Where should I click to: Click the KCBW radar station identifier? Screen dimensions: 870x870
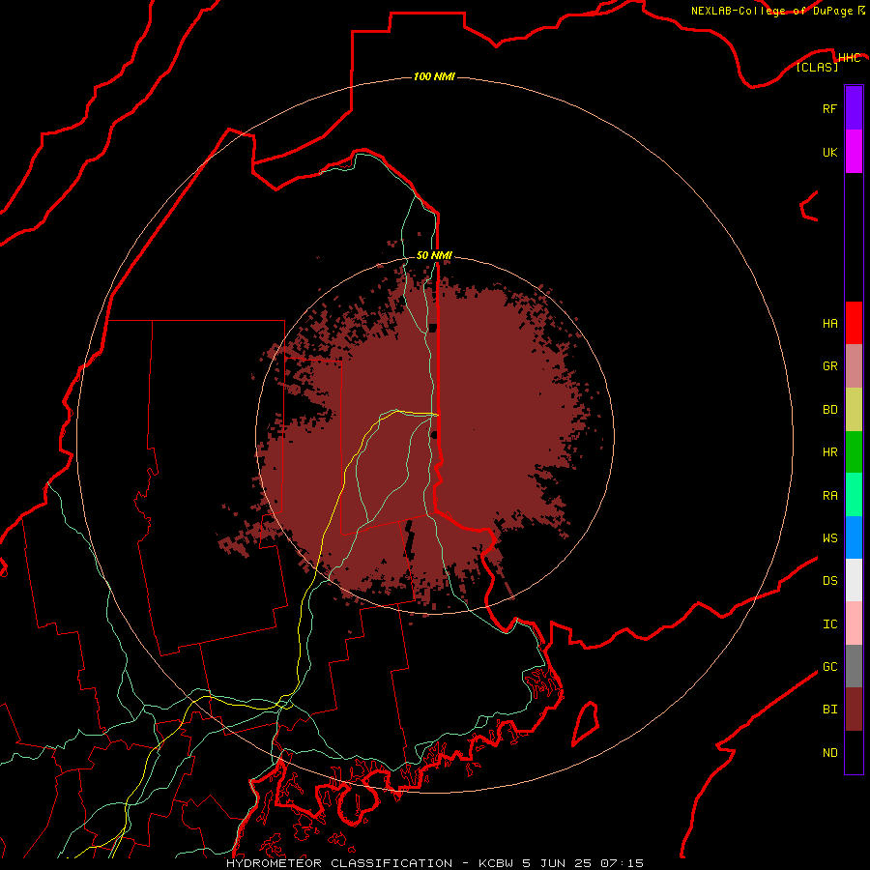pyautogui.click(x=496, y=863)
